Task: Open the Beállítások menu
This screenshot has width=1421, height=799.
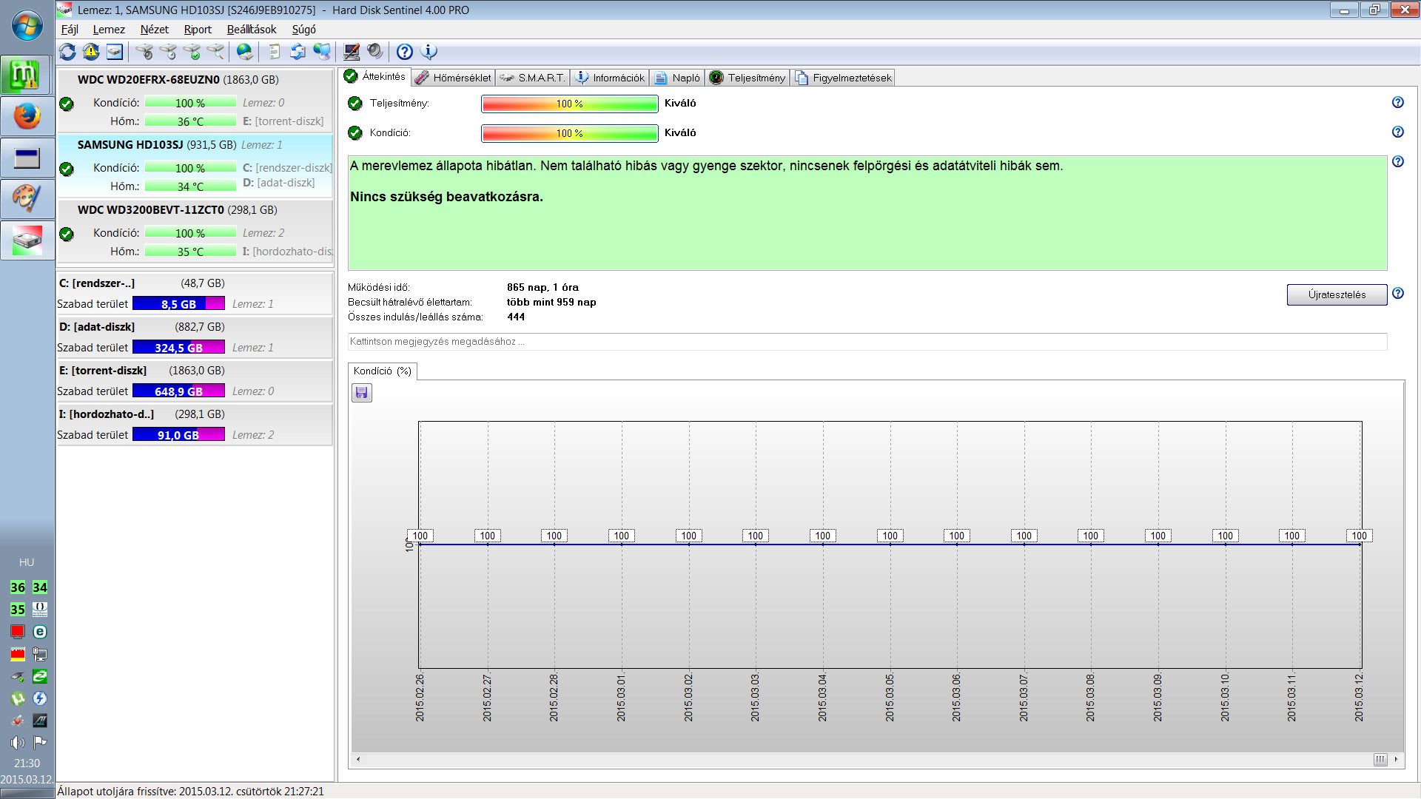Action: coord(252,30)
